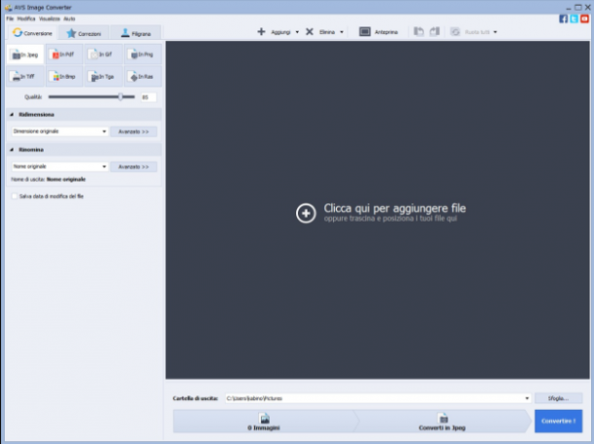Click Avanzato button under Rinomina
594x444 pixels.
[133, 167]
